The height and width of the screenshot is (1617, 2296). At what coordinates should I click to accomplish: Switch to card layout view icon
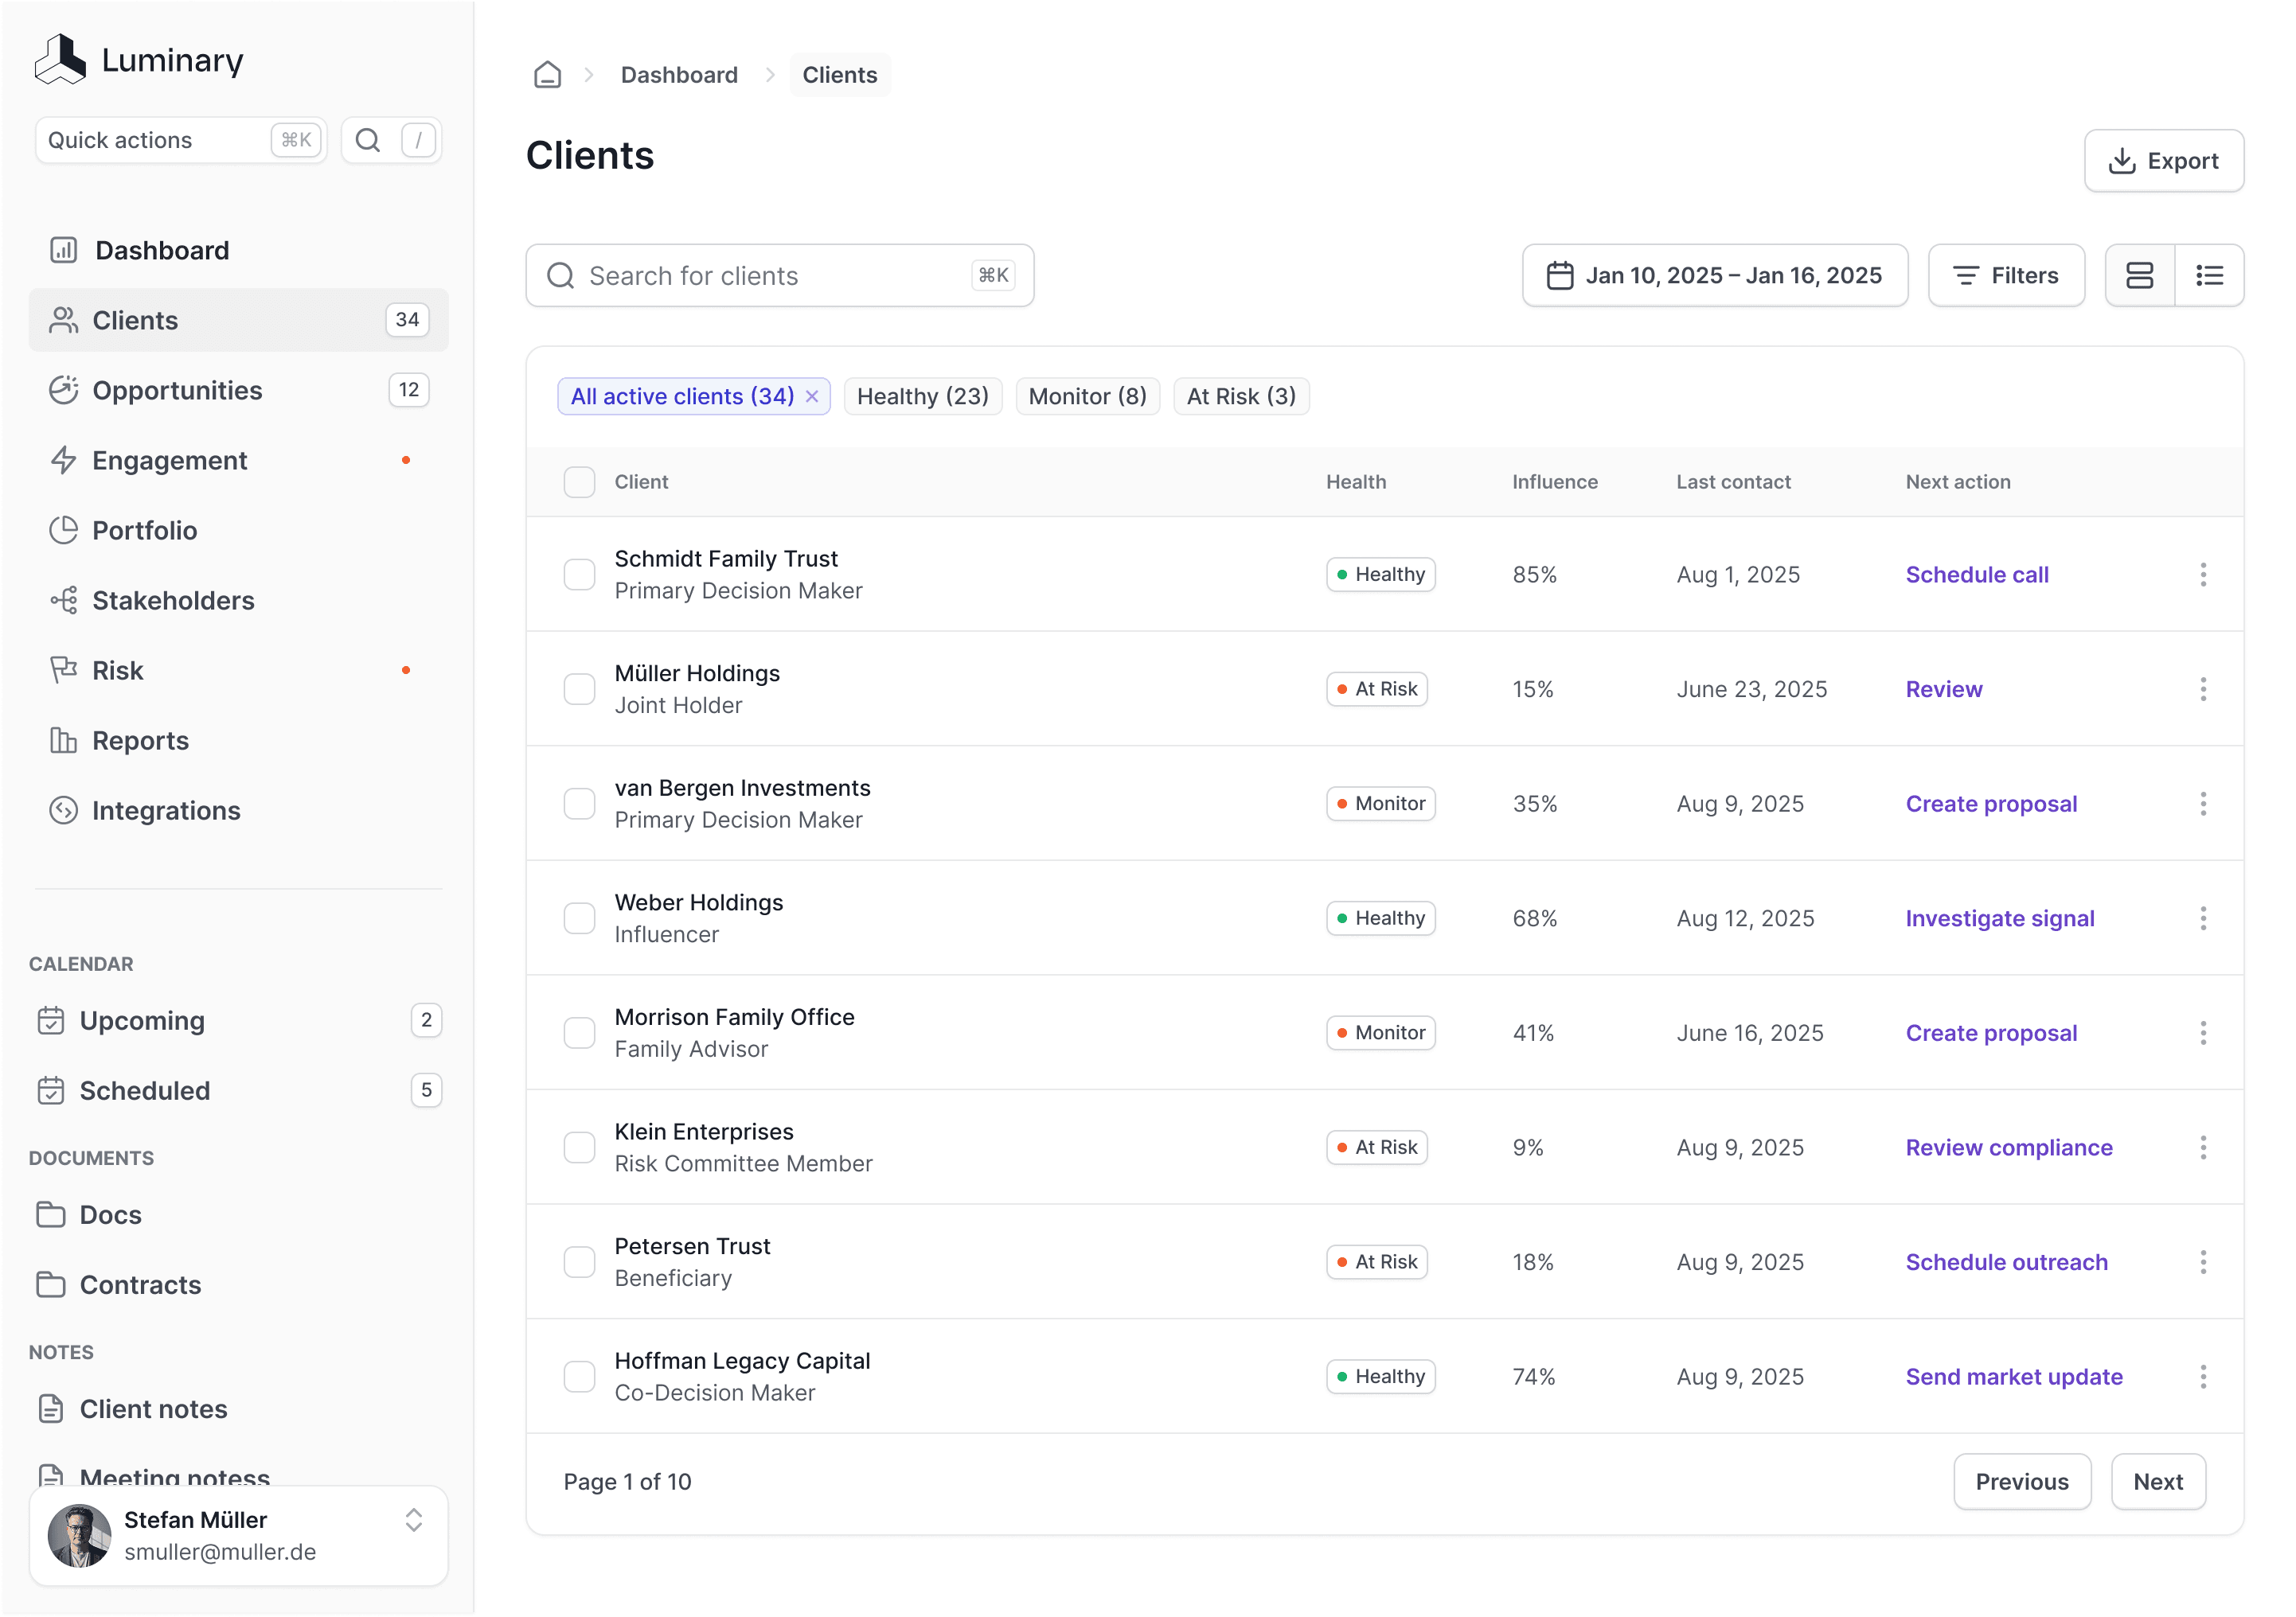[x=2139, y=275]
